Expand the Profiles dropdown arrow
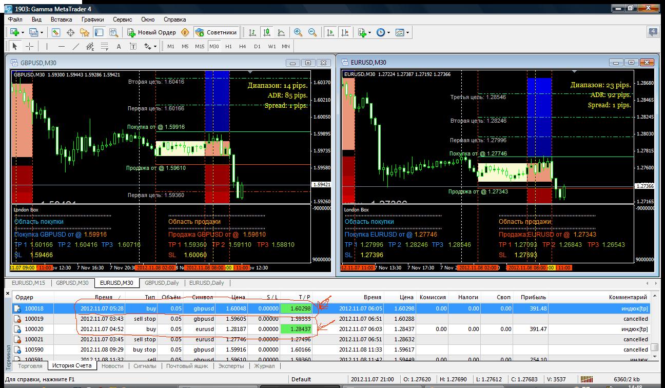Viewport: 665px width, 388px height. tap(42, 32)
